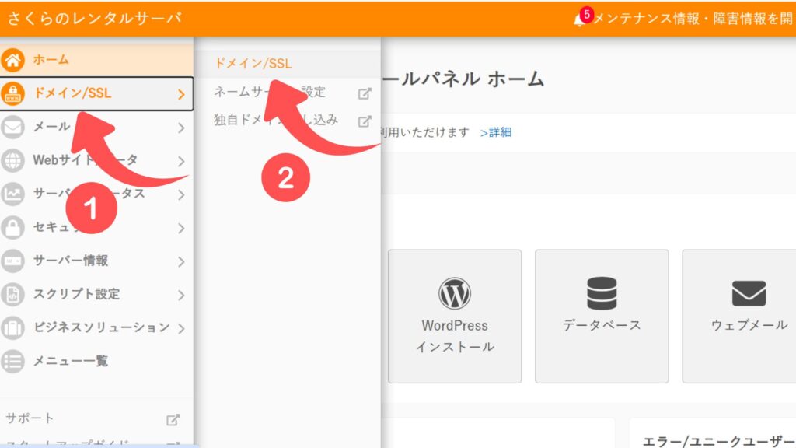Click the server info icon
796x448 pixels.
[12, 261]
